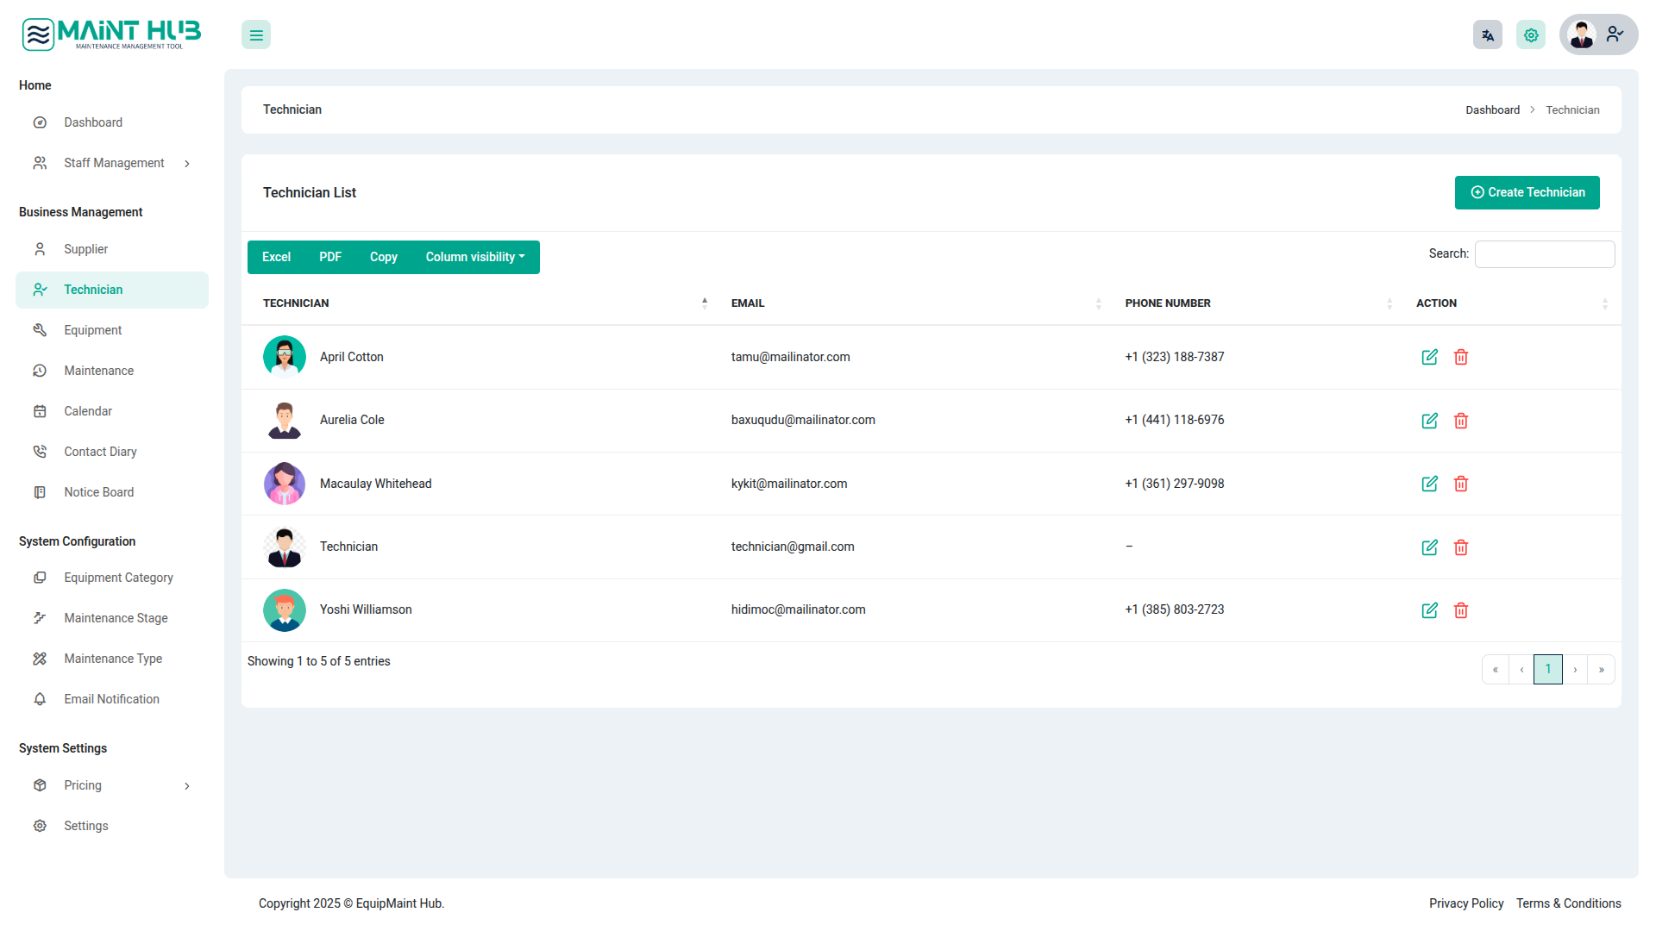Image resolution: width=1656 pixels, height=931 pixels.
Task: Click the teal settings gear icon in header
Action: click(1531, 35)
